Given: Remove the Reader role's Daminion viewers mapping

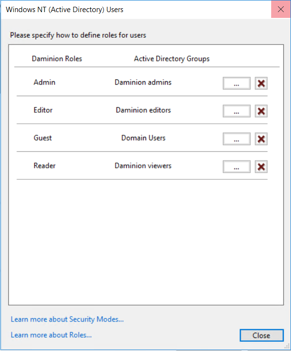Looking at the screenshot, I should click(261, 167).
